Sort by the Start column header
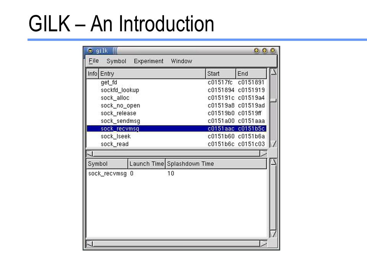Image resolution: width=367 pixels, height=275 pixels. point(221,74)
